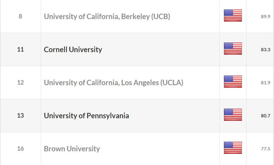This screenshot has height=165, width=274.
Task: Click rank number 12
Action: coord(21,83)
